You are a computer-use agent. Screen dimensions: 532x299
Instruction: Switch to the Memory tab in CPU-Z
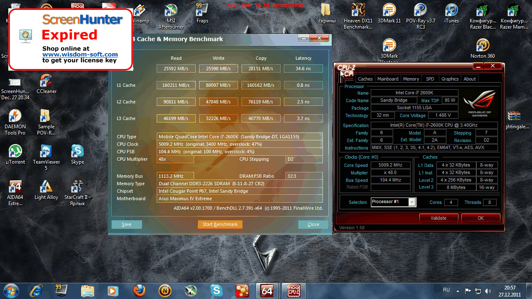(x=411, y=79)
